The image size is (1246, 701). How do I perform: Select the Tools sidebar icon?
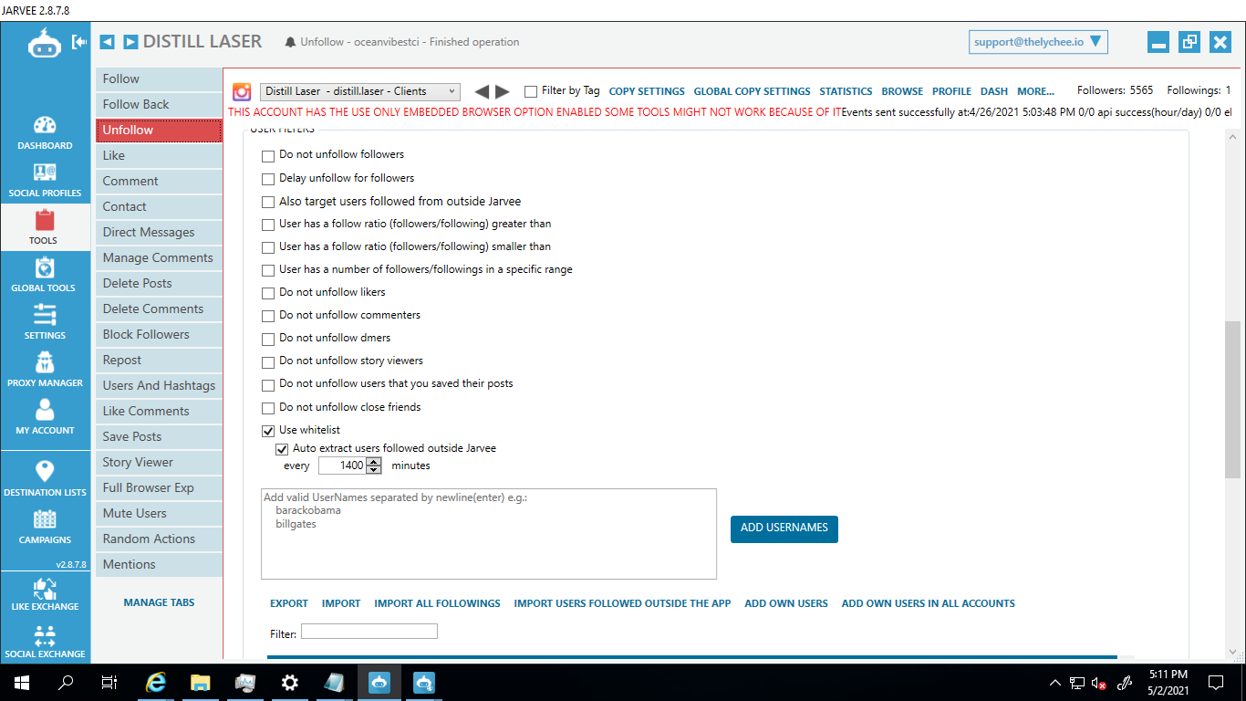(44, 228)
